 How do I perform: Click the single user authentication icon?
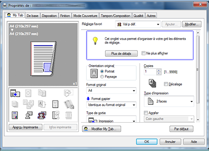click(29, 115)
